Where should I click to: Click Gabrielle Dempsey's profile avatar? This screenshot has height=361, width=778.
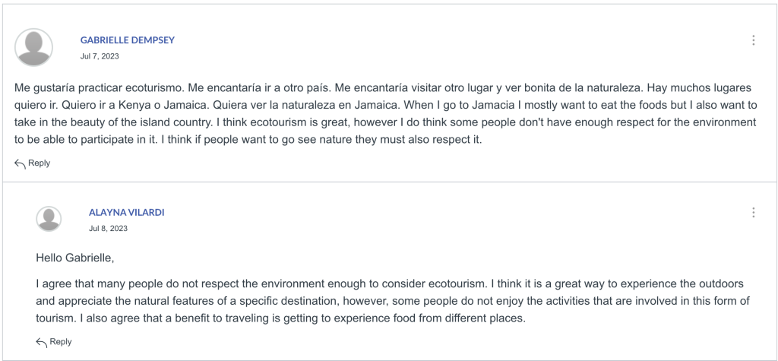point(33,48)
